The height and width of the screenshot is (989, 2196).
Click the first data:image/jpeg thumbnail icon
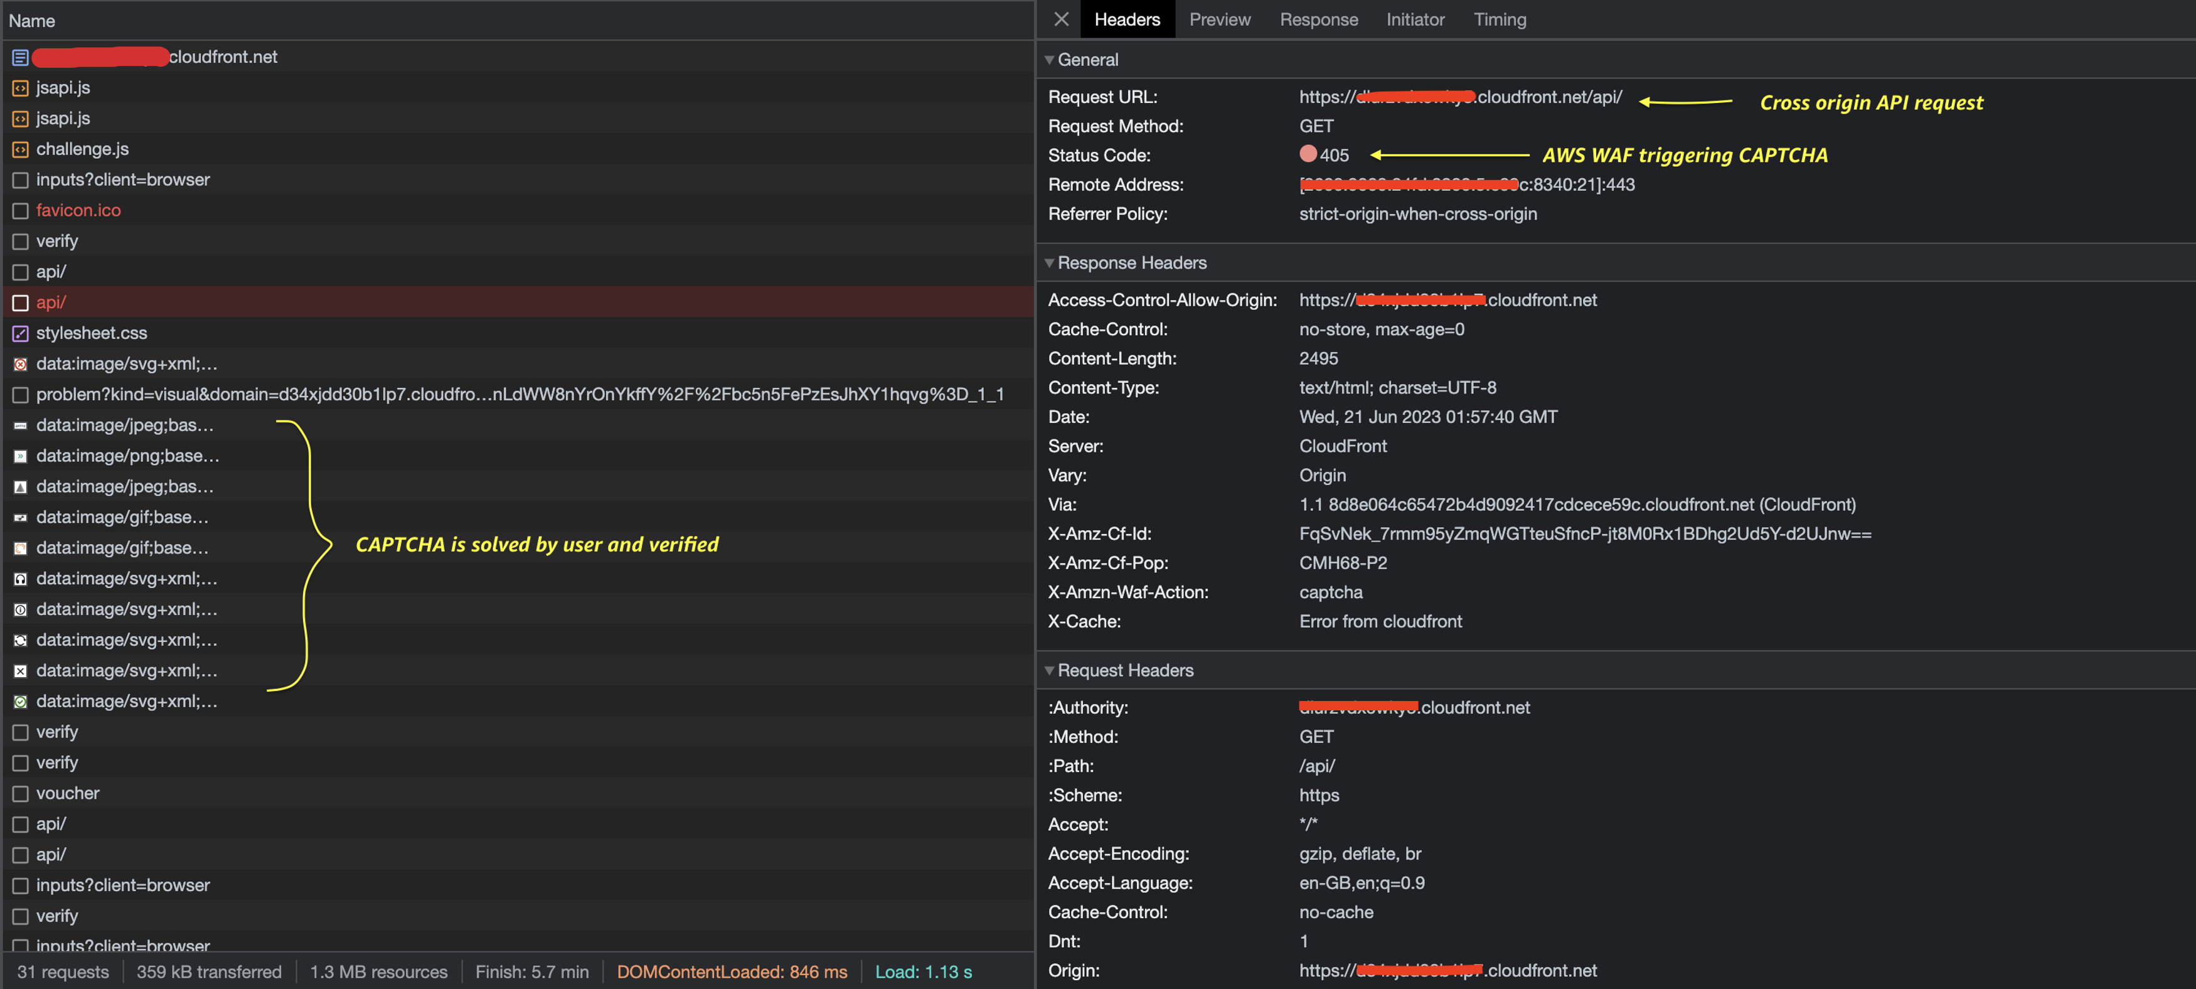click(x=21, y=425)
